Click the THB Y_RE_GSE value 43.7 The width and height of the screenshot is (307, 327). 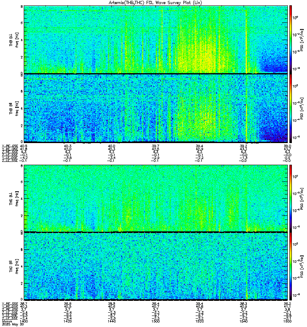(287, 149)
